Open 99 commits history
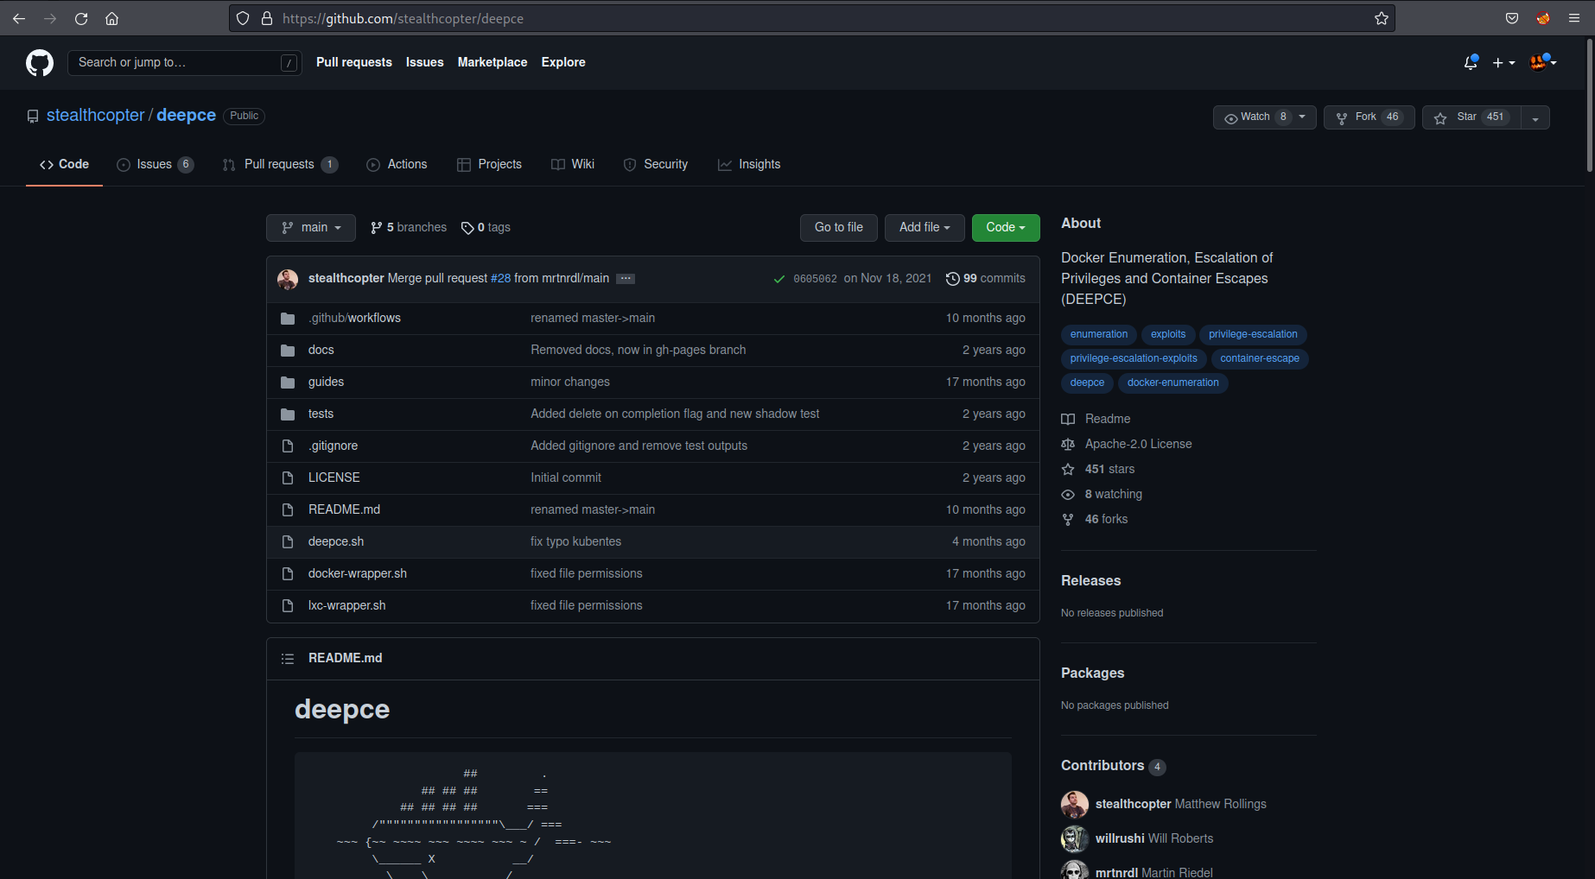 (x=985, y=279)
